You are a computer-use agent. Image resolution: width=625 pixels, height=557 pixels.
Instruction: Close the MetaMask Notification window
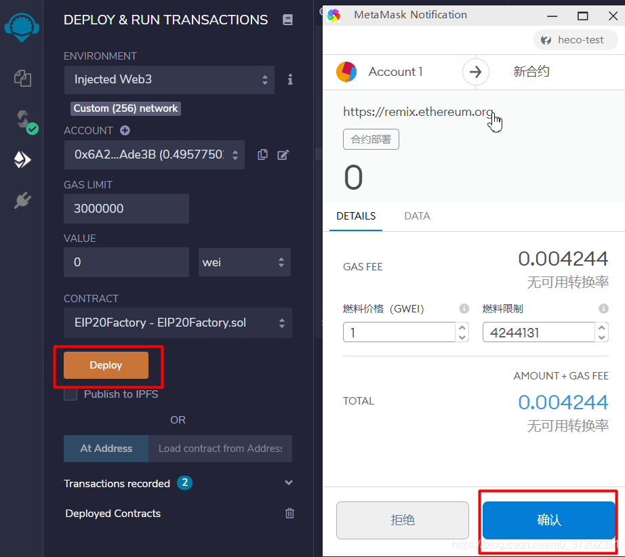(x=613, y=16)
